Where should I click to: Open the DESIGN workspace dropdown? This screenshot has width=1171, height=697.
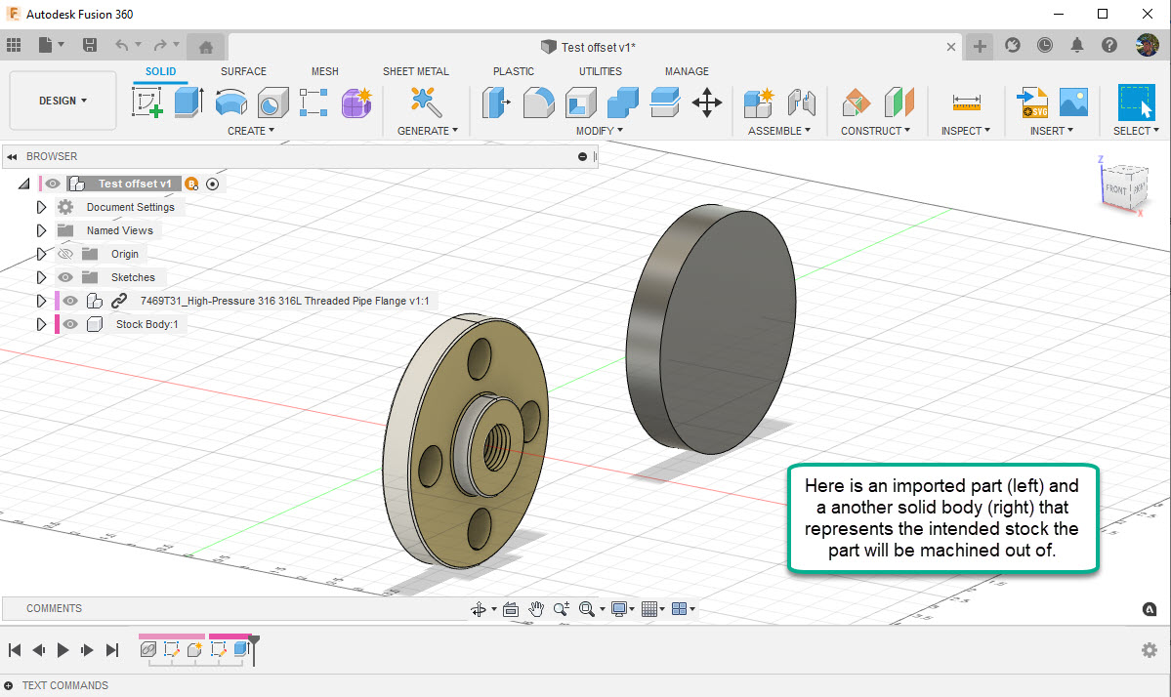[x=62, y=100]
